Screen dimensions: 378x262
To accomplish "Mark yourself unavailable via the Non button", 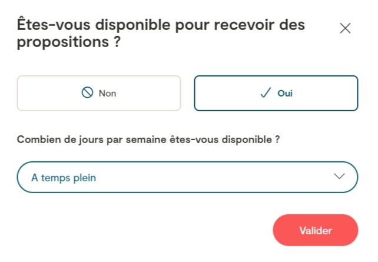I will point(98,93).
